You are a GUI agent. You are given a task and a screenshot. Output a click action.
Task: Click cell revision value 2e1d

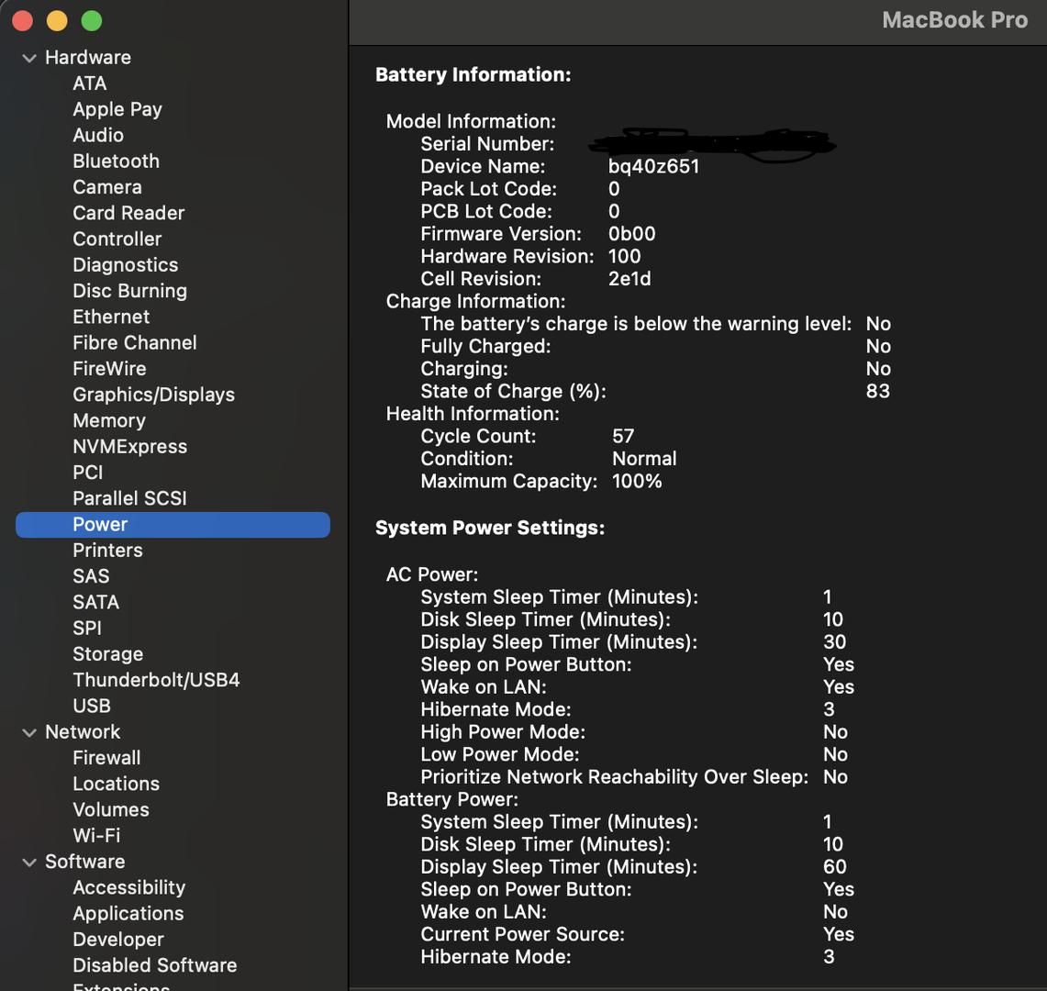pyautogui.click(x=629, y=279)
